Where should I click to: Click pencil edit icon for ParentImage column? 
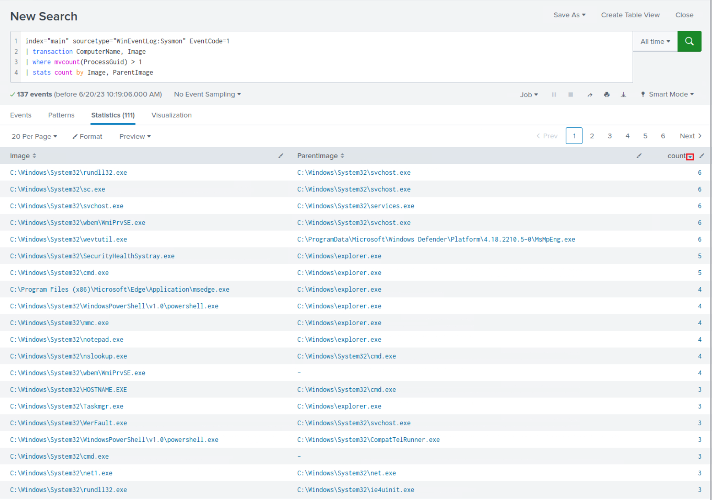639,156
